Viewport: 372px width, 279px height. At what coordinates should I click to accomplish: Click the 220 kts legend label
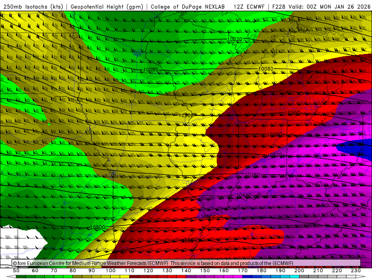pos(337,271)
